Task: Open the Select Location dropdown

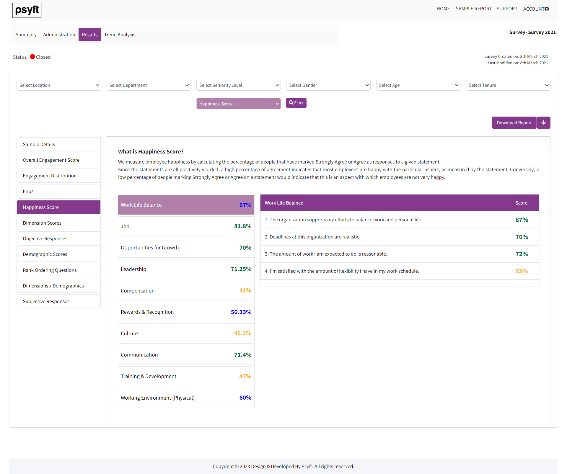Action: 58,85
